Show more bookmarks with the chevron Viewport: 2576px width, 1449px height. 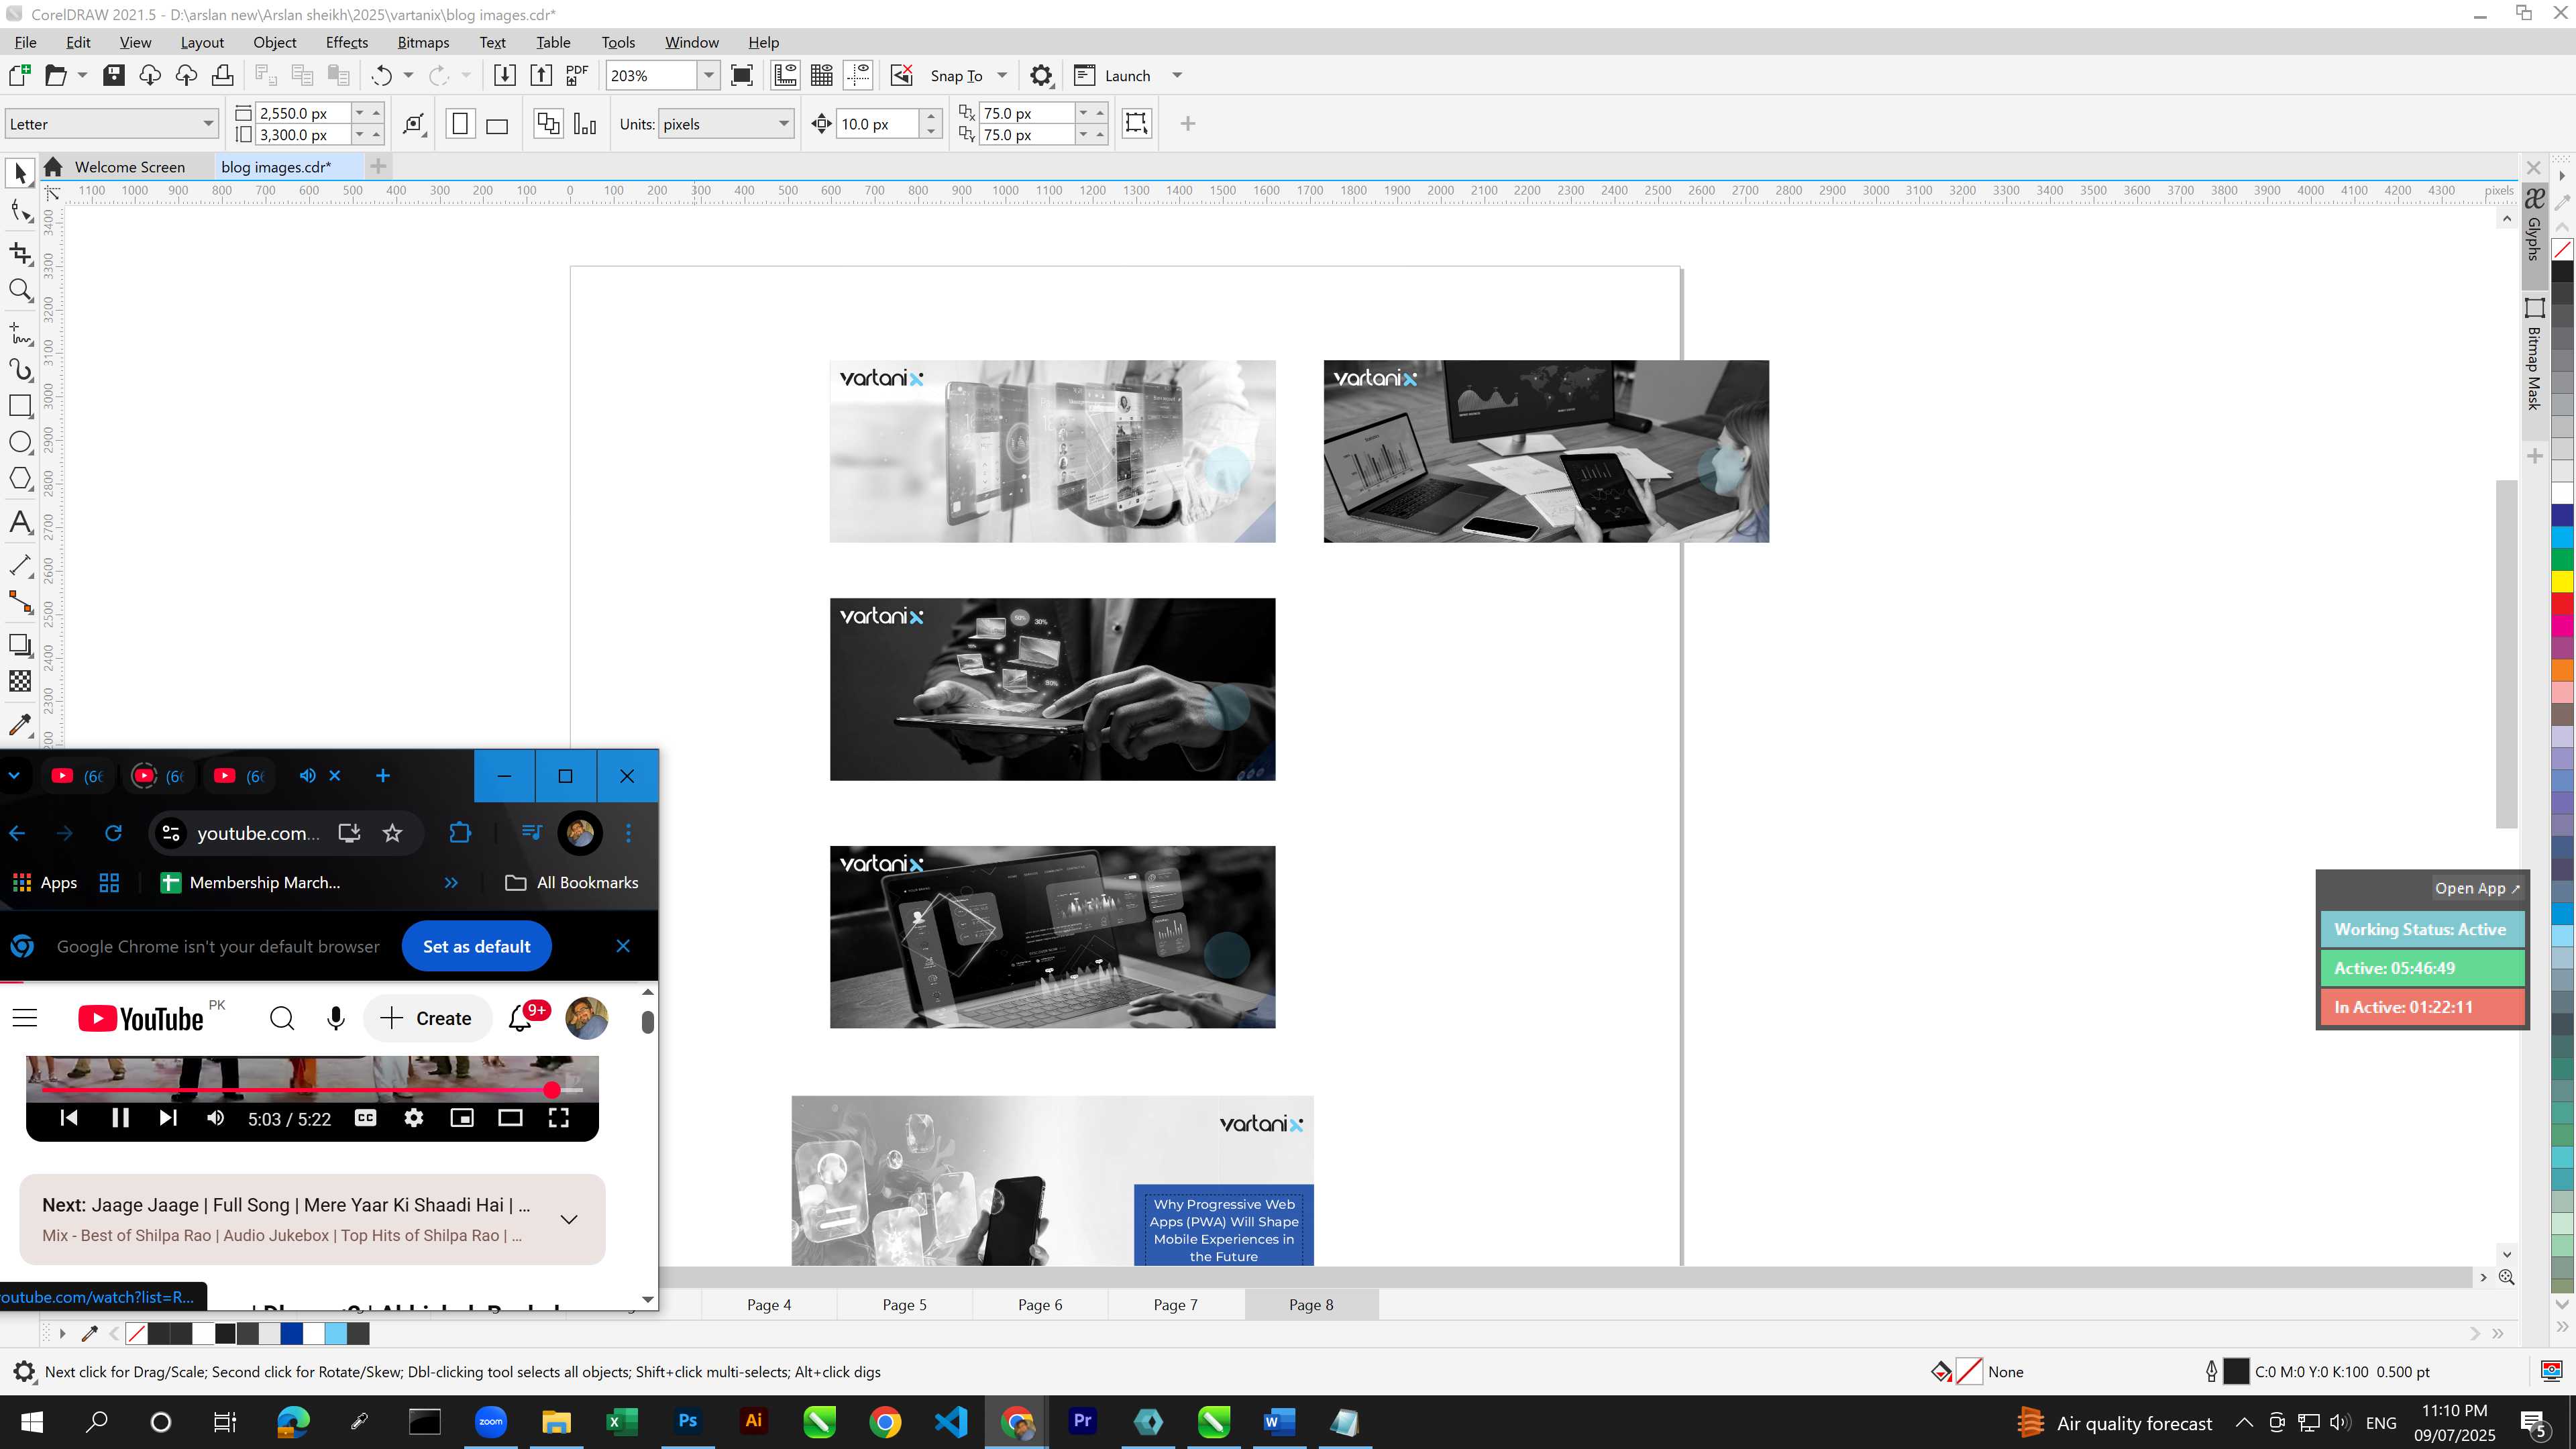pos(451,882)
